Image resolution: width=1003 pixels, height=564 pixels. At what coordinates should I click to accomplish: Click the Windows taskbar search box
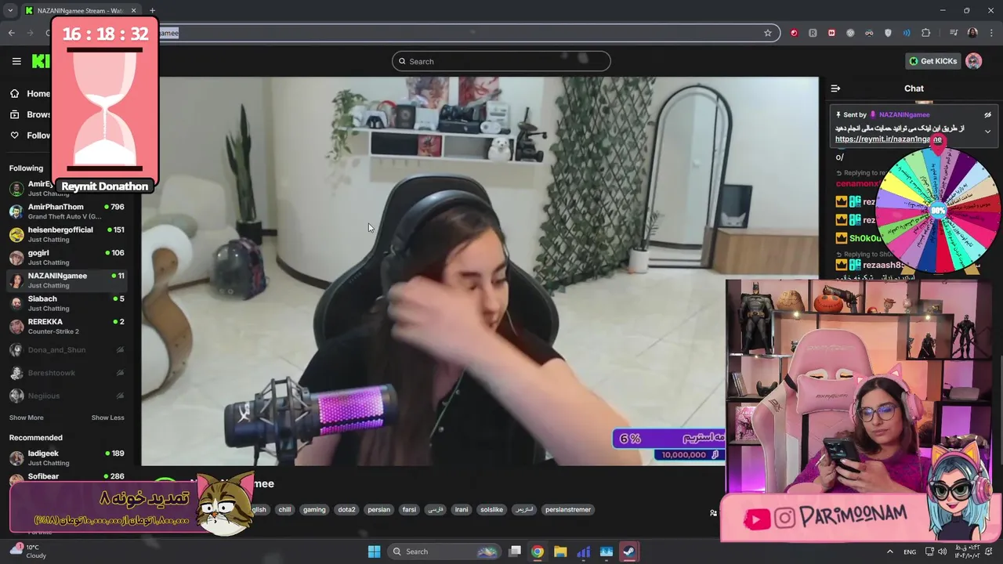coord(444,551)
